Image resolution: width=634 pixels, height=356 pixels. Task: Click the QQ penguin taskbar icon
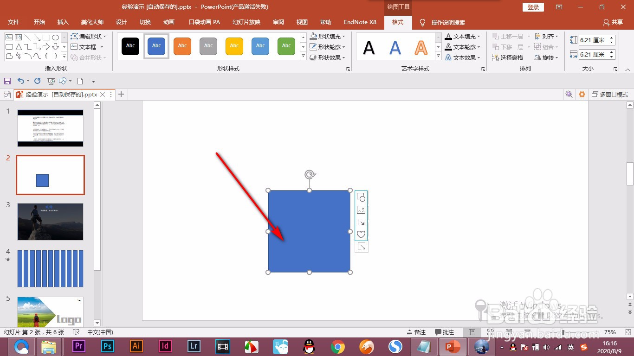309,346
